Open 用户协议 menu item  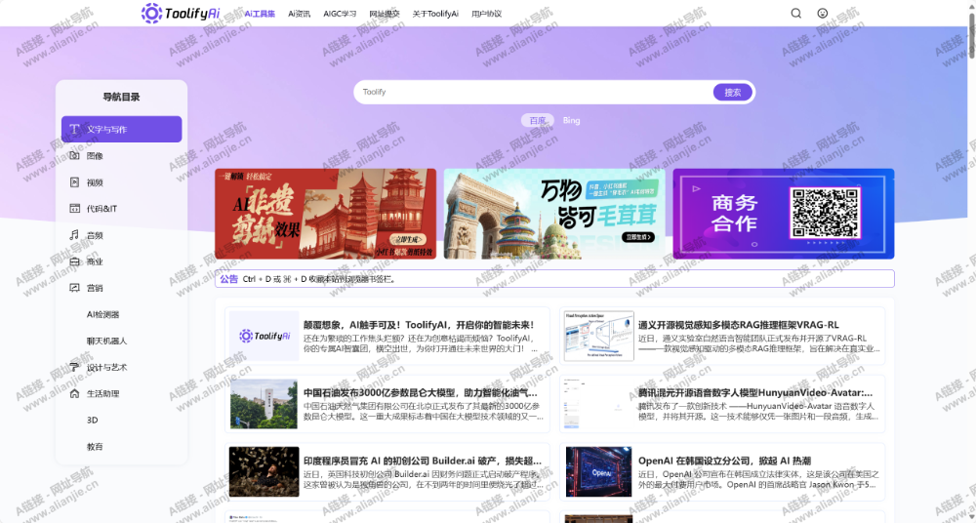pos(487,14)
